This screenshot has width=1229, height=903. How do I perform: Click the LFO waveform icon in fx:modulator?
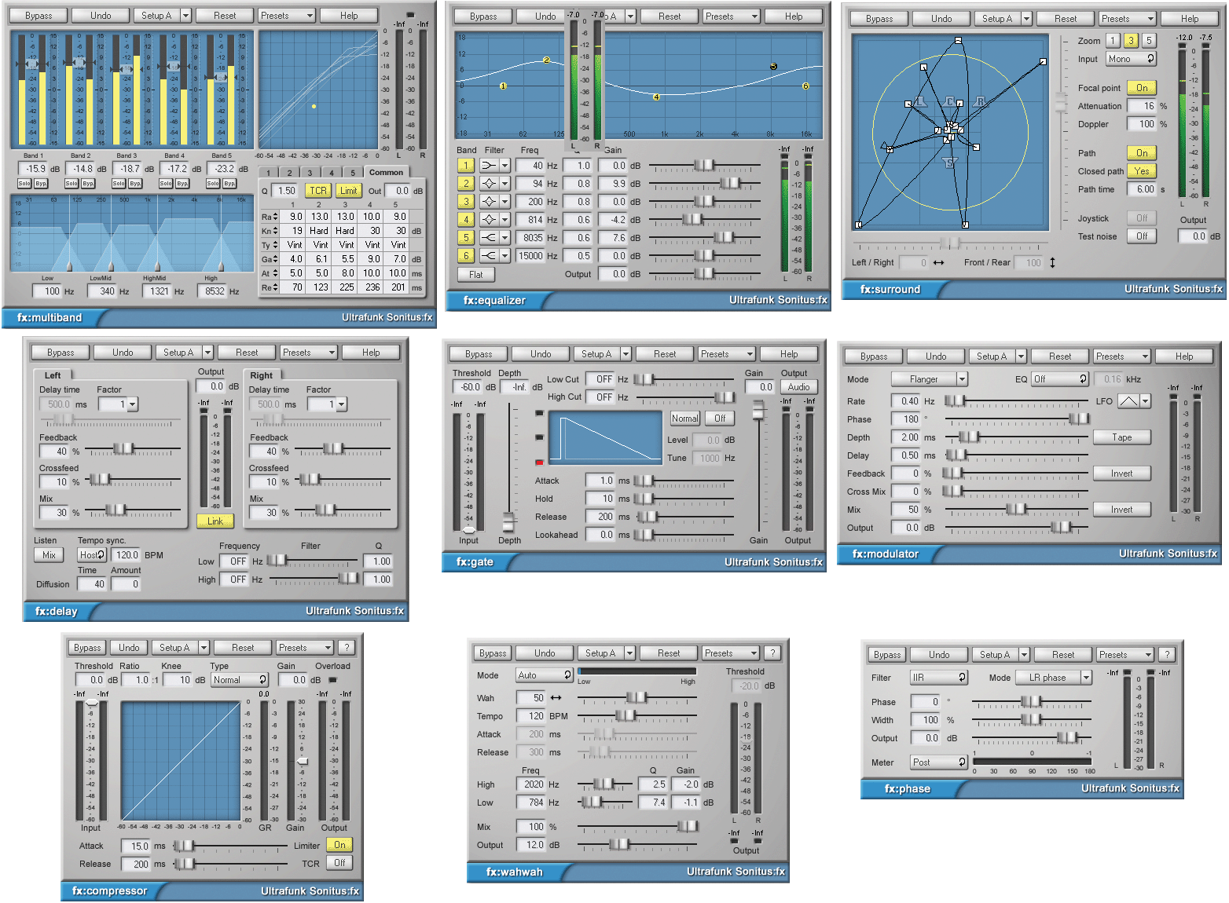[x=1129, y=401]
